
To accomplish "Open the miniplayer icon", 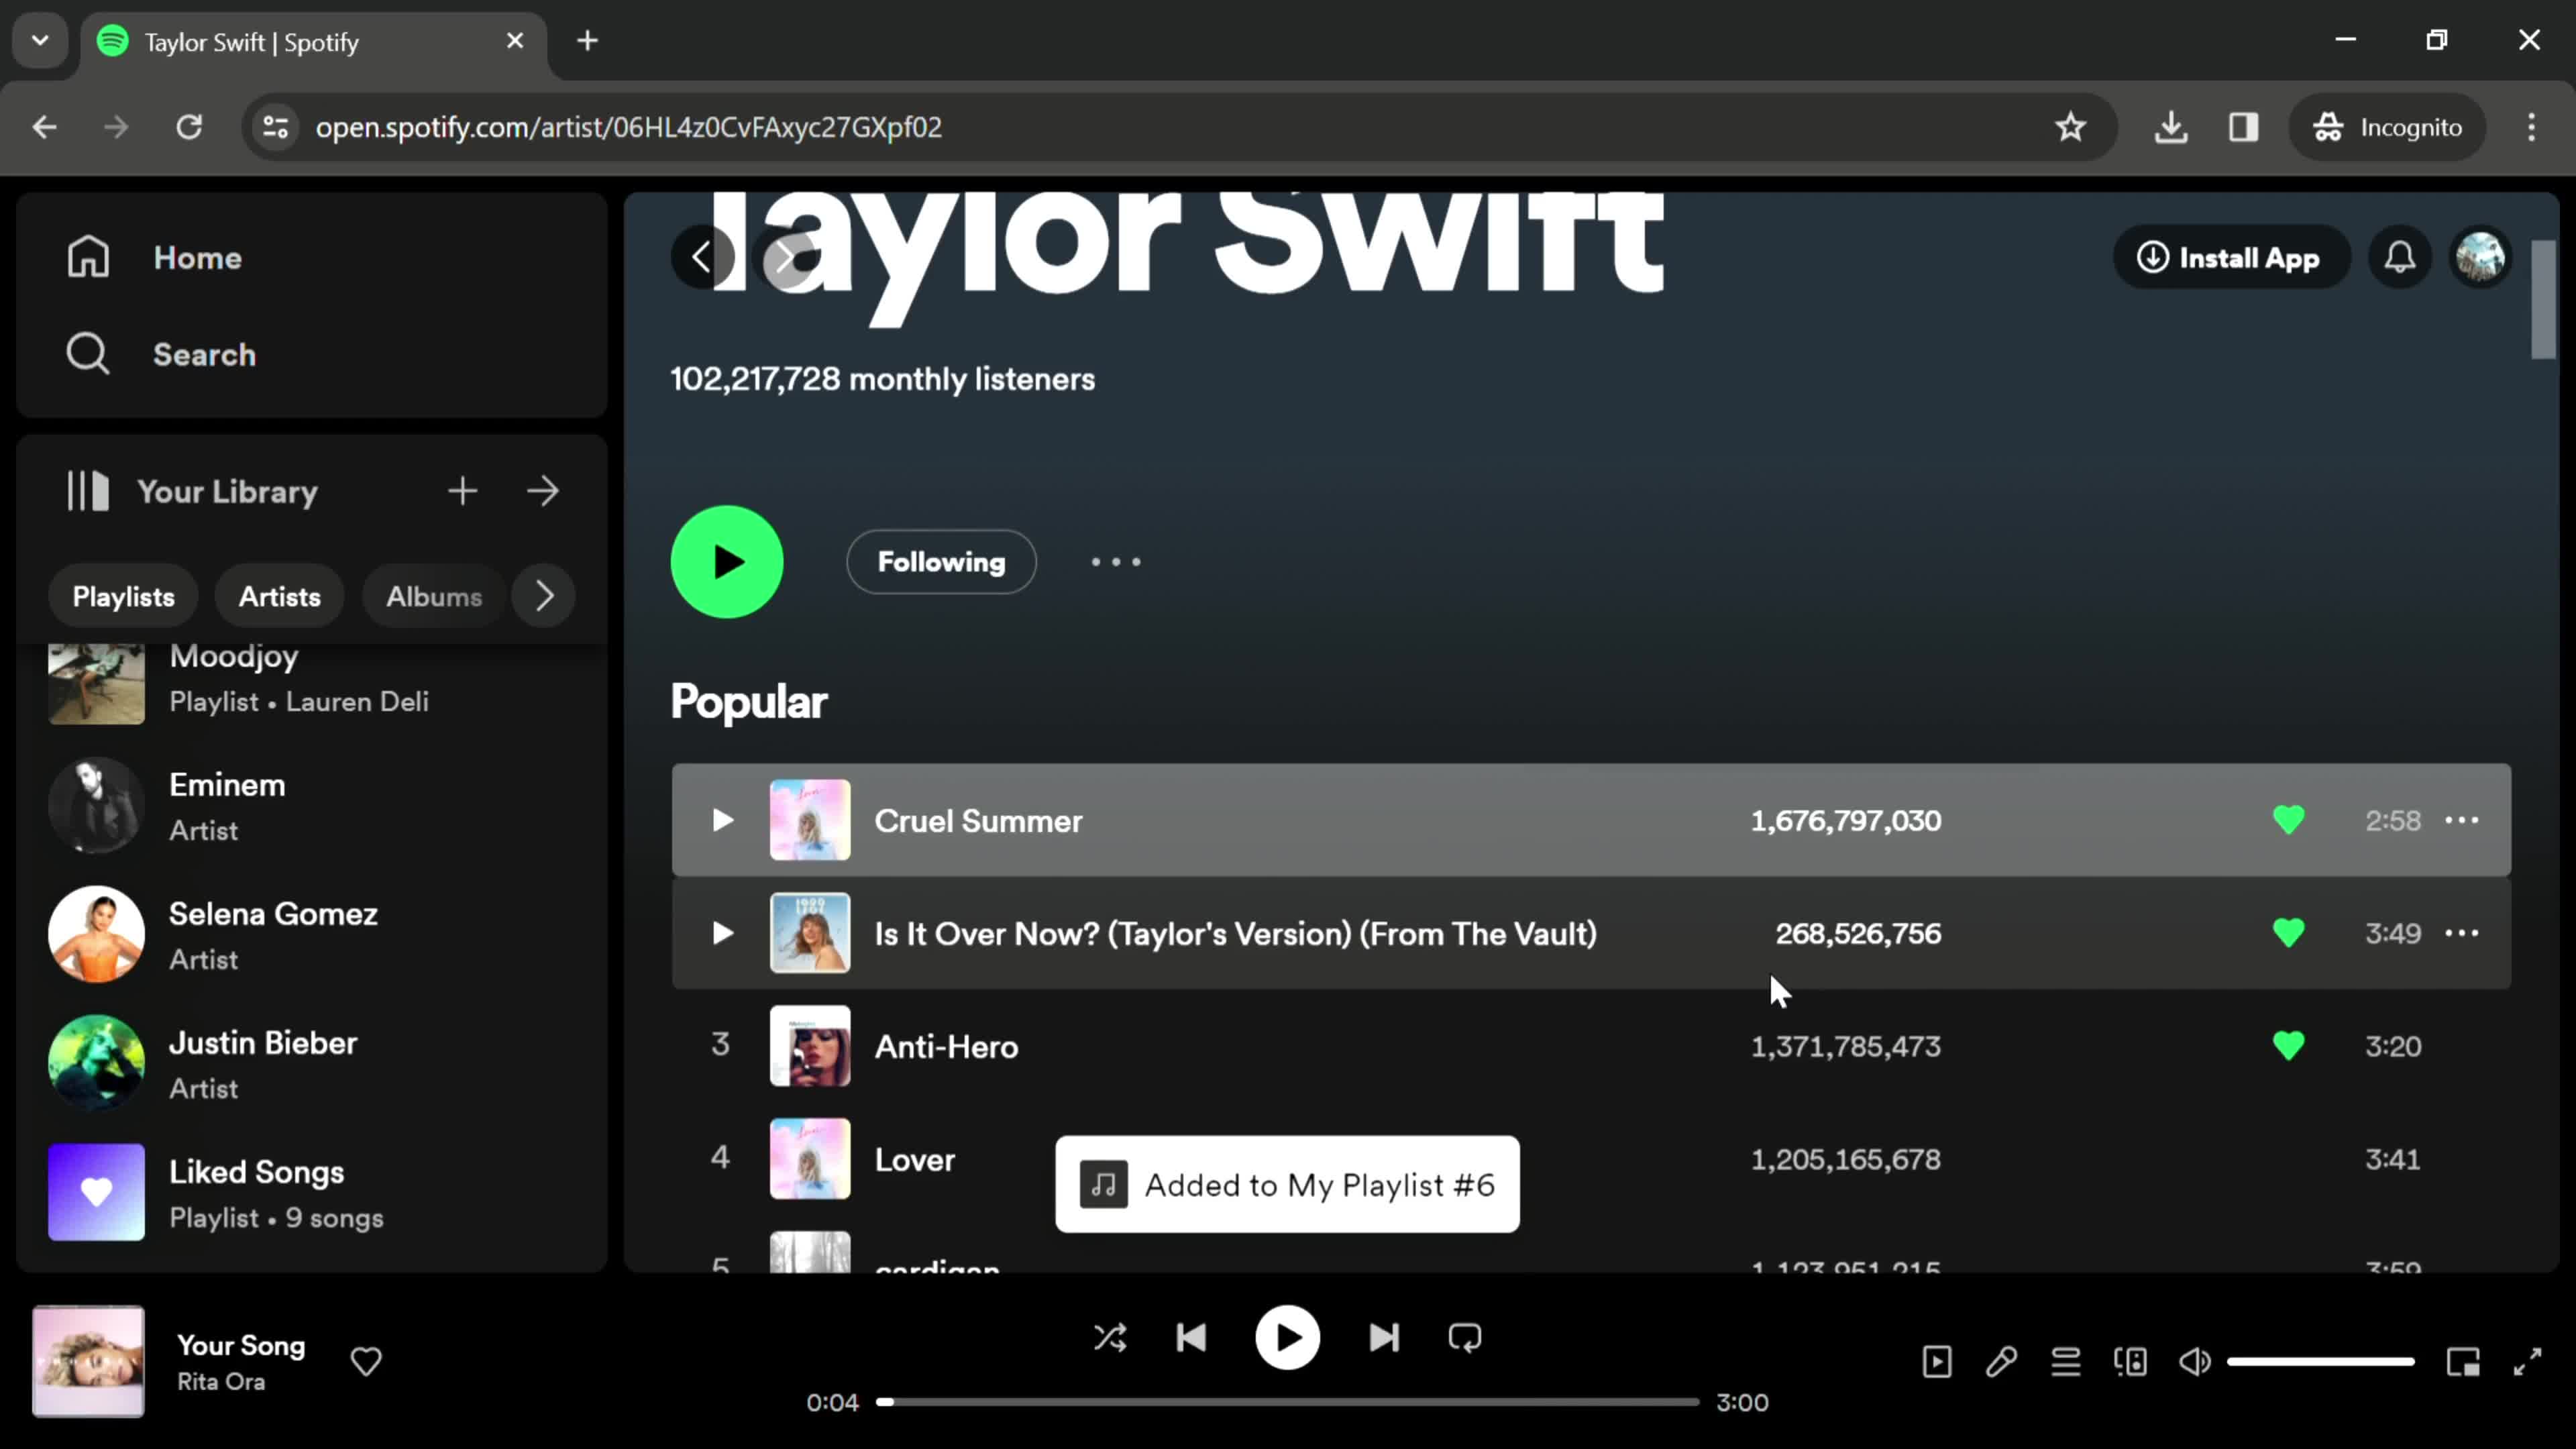I will pos(2463,1362).
